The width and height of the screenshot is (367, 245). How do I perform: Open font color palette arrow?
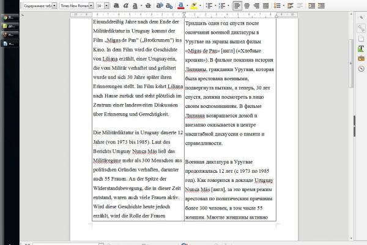187,6
